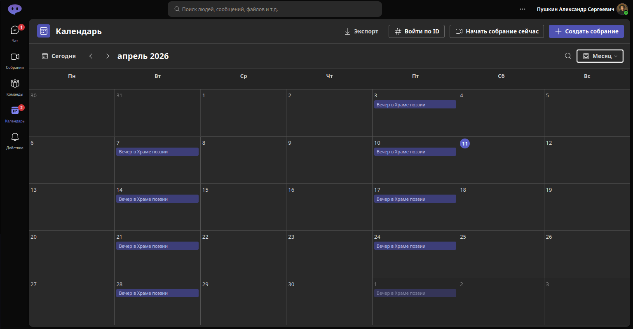The height and width of the screenshot is (329, 633).
Task: Go to next month chevron
Action: [108, 56]
